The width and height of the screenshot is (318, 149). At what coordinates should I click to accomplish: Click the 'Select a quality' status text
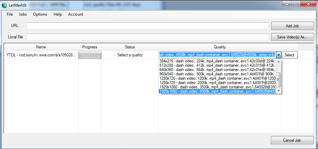click(x=130, y=55)
